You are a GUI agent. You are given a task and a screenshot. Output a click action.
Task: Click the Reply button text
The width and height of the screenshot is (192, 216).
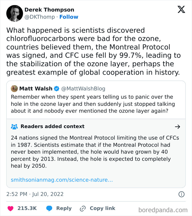(64, 208)
